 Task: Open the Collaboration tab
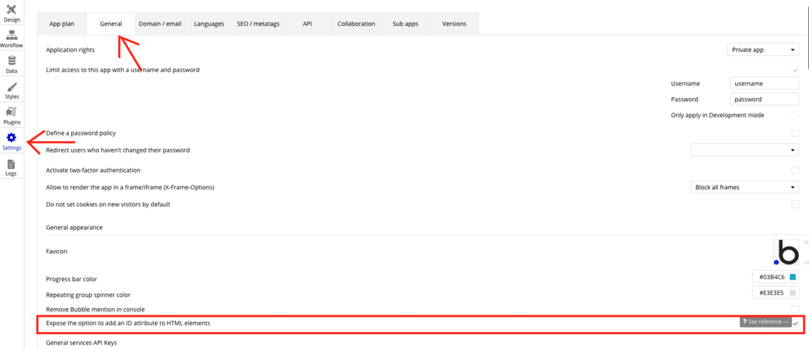click(357, 24)
